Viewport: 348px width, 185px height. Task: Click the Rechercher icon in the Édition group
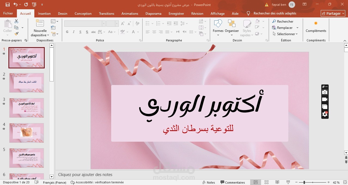[273, 21]
